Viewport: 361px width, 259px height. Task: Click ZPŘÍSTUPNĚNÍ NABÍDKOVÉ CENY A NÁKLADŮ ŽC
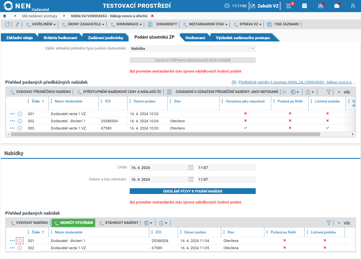point(119,92)
